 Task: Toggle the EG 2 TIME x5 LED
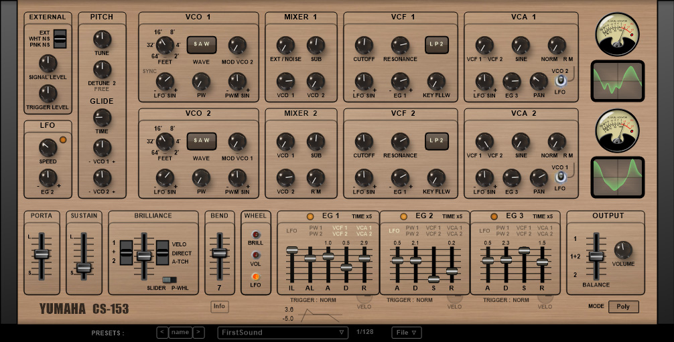(x=403, y=216)
